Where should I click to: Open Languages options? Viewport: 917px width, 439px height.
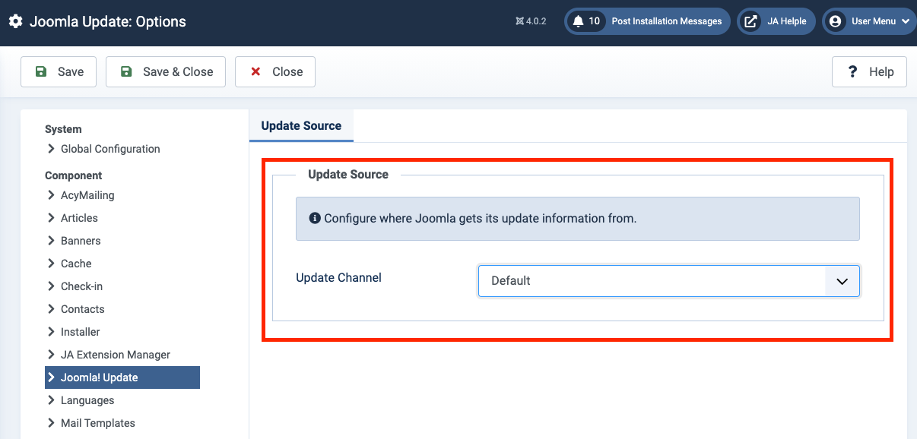point(87,400)
